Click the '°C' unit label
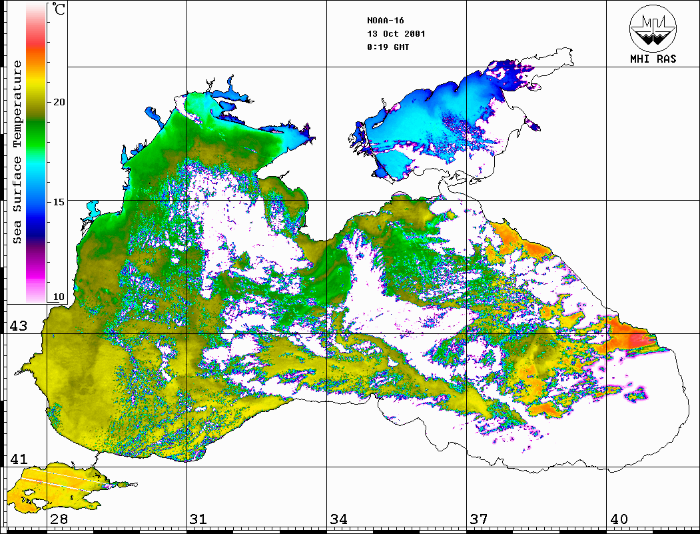The width and height of the screenshot is (700, 534). [x=59, y=9]
